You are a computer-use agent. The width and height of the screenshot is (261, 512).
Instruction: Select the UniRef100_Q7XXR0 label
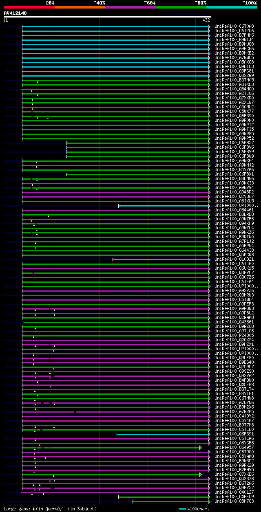click(234, 98)
